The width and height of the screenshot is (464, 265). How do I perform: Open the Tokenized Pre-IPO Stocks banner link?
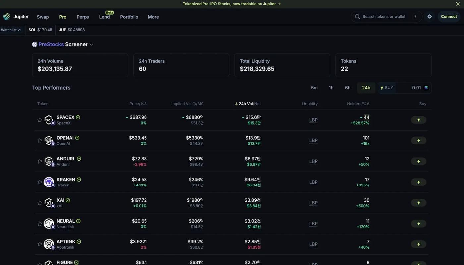point(232,4)
